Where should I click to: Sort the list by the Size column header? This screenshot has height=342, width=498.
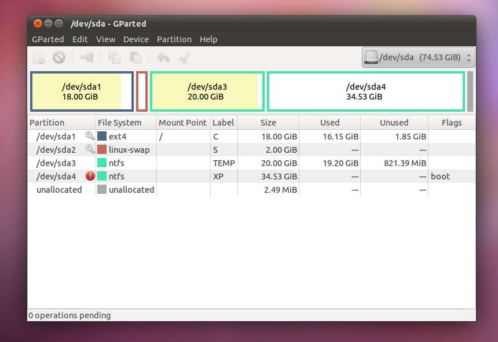tap(268, 123)
